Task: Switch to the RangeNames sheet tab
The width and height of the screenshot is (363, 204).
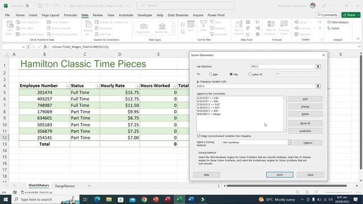Action: (x=65, y=186)
